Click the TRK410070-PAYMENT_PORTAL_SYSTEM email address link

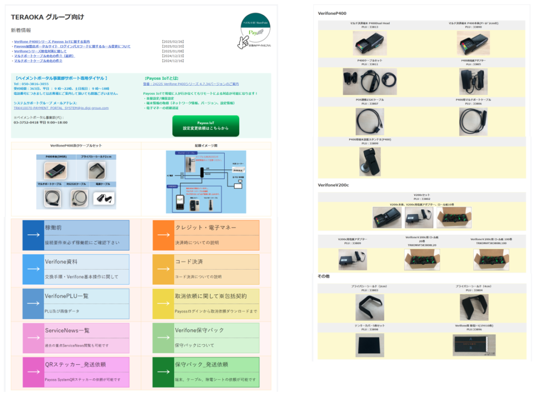point(61,108)
